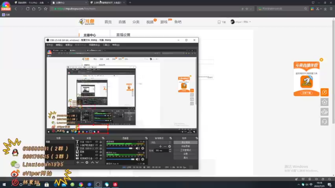Toggle visibility of 视频捕获设备 source
Viewport: 335px width, 188px height.
coord(97,158)
